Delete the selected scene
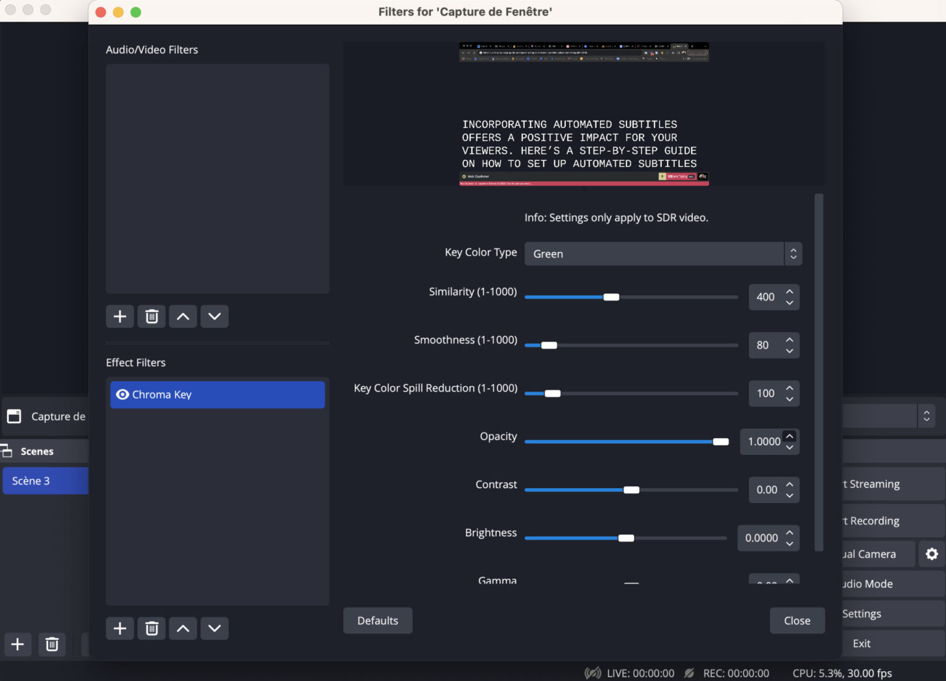Viewport: 946px width, 681px height. click(52, 644)
